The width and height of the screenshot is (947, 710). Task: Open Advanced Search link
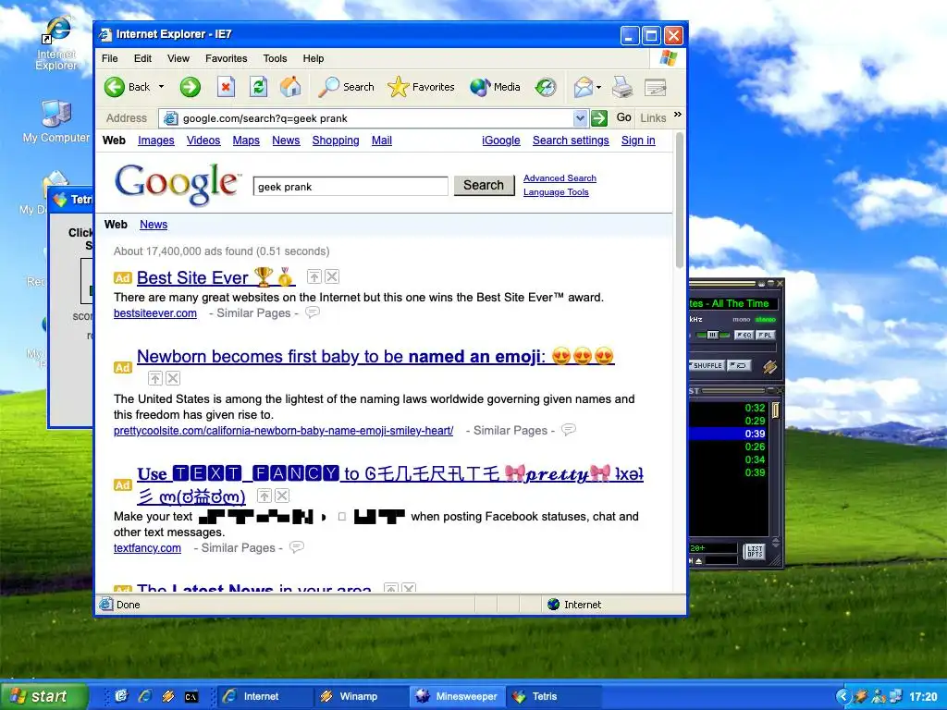560,178
